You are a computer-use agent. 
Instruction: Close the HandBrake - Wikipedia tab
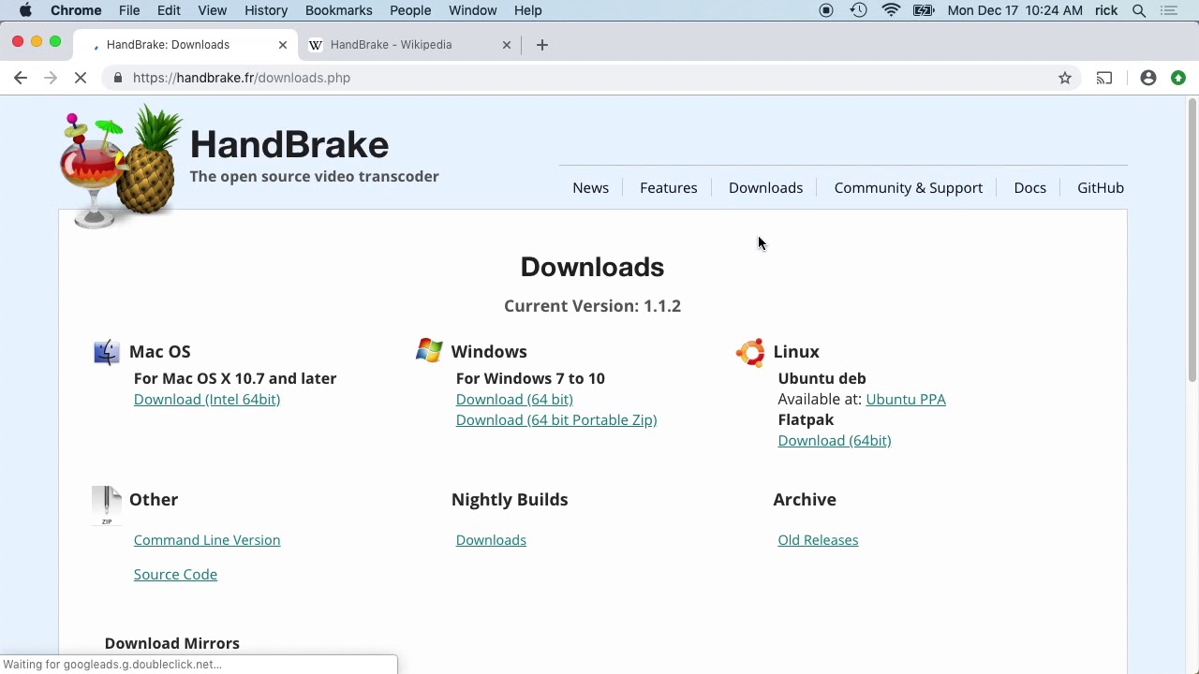(507, 45)
